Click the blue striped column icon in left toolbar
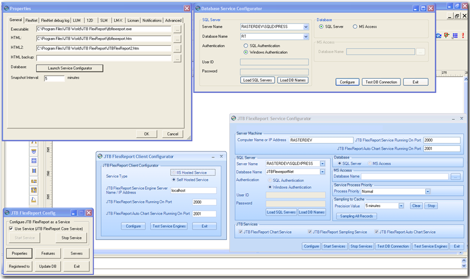 pos(34,171)
